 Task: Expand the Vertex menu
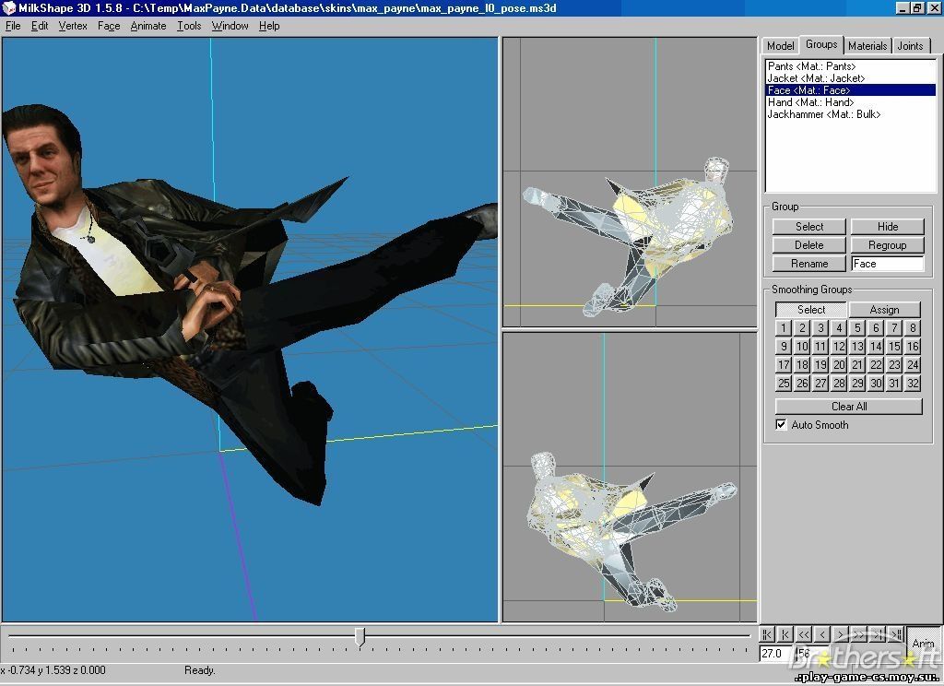pyautogui.click(x=73, y=26)
